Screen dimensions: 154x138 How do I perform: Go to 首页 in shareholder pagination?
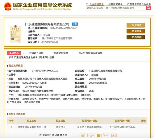pos(83,136)
